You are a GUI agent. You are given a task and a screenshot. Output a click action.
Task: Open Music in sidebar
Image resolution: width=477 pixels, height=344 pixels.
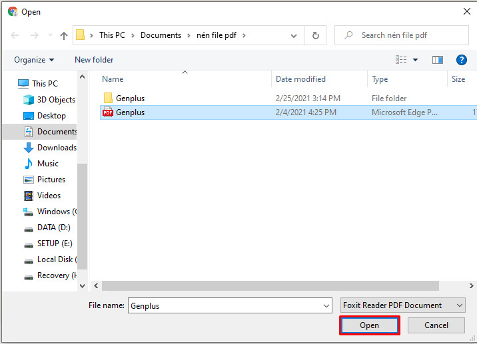coord(41,164)
